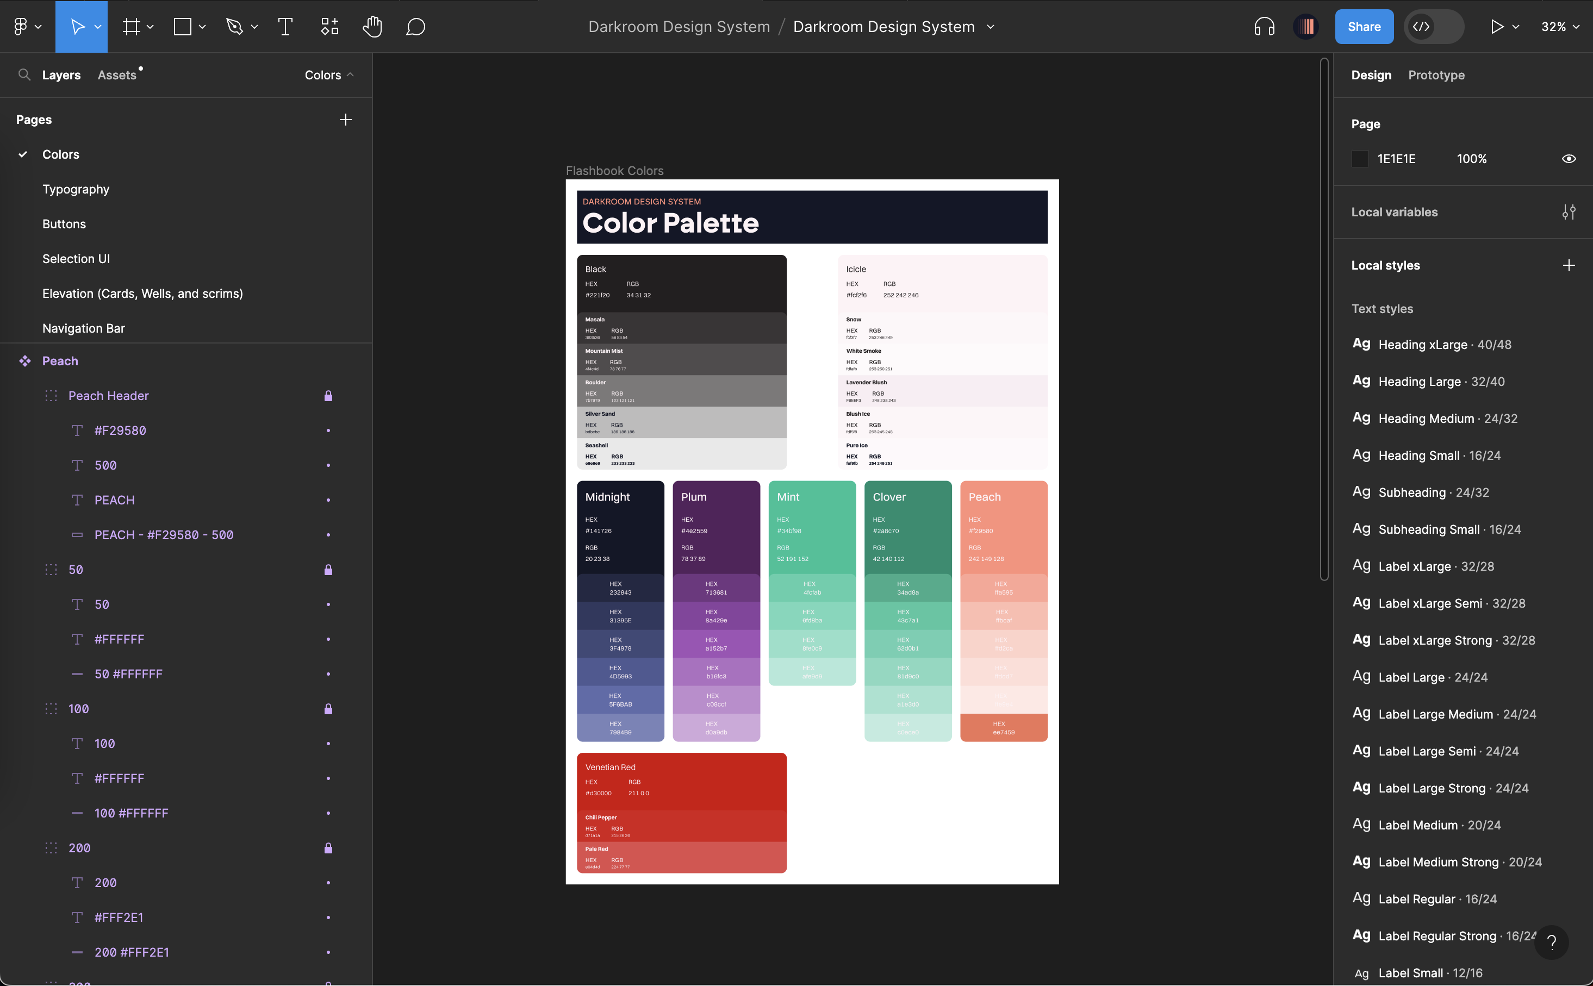Add a new local style
Viewport: 1593px width, 986px height.
pos(1568,265)
